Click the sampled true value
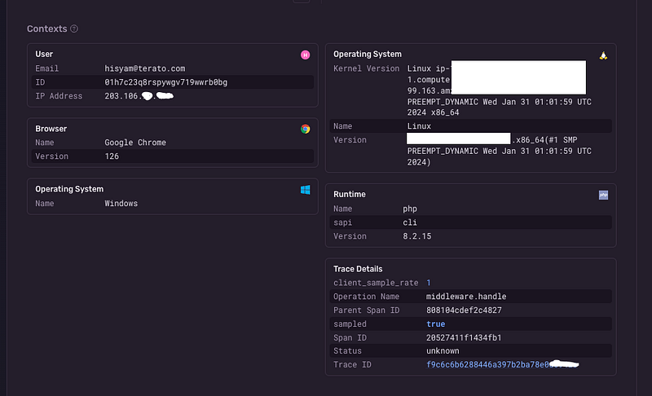This screenshot has height=396, width=652. [x=435, y=323]
